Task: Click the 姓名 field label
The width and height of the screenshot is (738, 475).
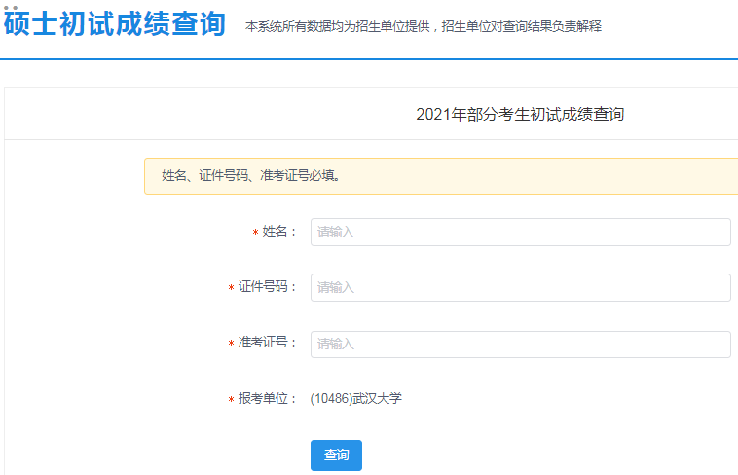Action: [x=279, y=232]
